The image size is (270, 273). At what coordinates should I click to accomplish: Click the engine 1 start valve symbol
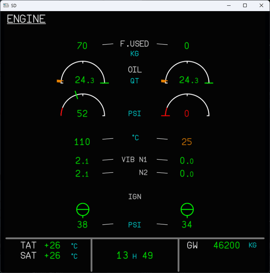pos(83,209)
